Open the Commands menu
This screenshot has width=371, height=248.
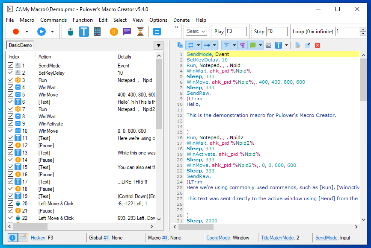click(x=53, y=20)
